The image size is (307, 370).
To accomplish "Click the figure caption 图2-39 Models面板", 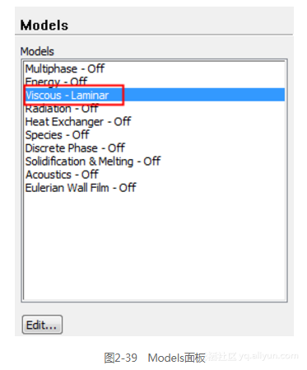I will 155,358.
